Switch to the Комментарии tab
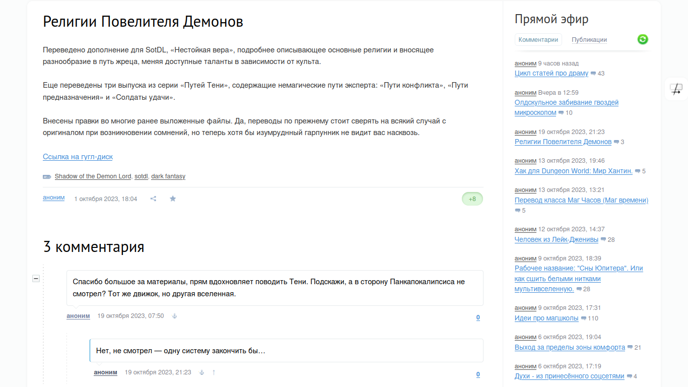The image size is (688, 387). [x=538, y=40]
